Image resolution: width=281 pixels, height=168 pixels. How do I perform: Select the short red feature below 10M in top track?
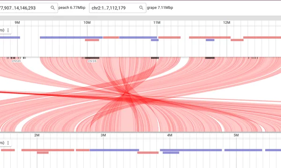[92, 40]
